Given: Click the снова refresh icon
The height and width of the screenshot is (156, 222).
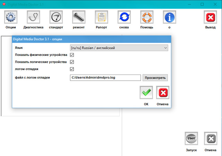Looking at the screenshot, I should coord(124,17).
